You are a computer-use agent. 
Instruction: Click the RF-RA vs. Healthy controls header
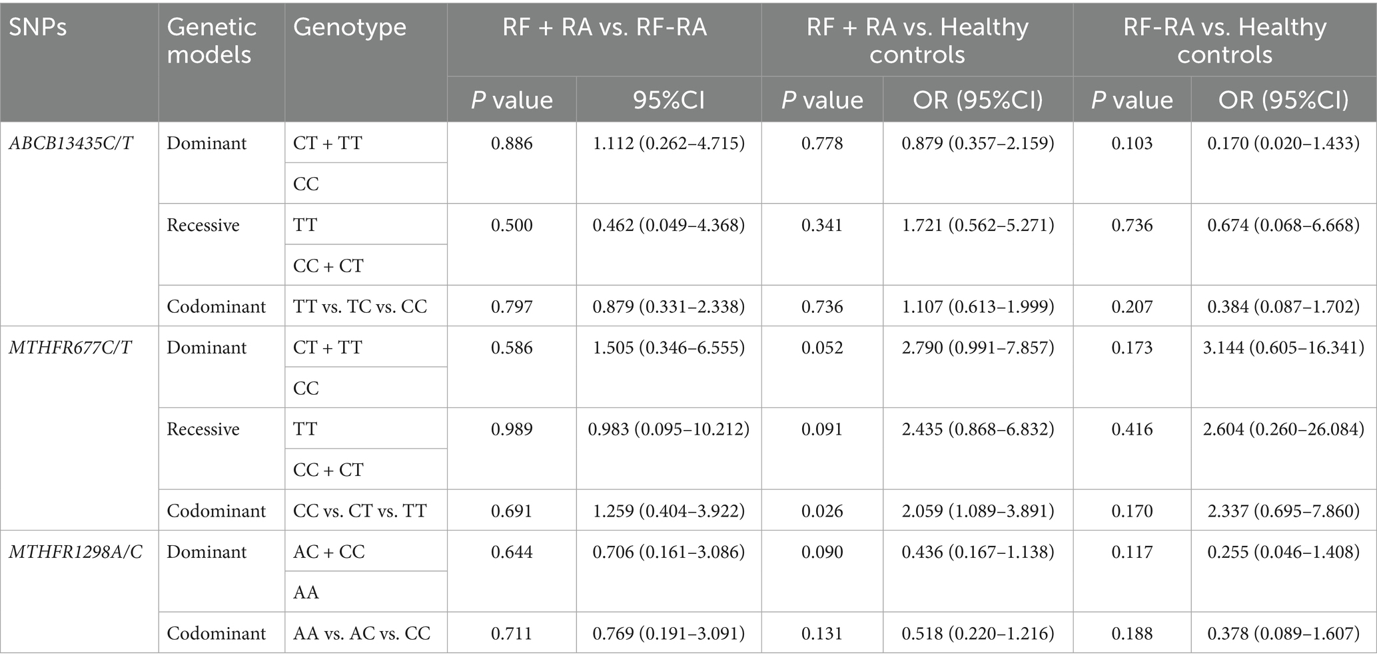pyautogui.click(x=1224, y=41)
